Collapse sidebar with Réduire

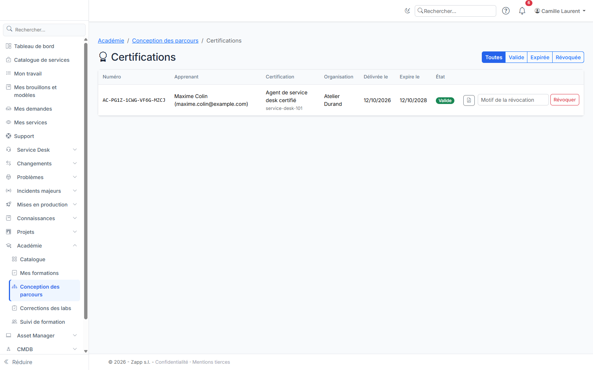pos(18,362)
